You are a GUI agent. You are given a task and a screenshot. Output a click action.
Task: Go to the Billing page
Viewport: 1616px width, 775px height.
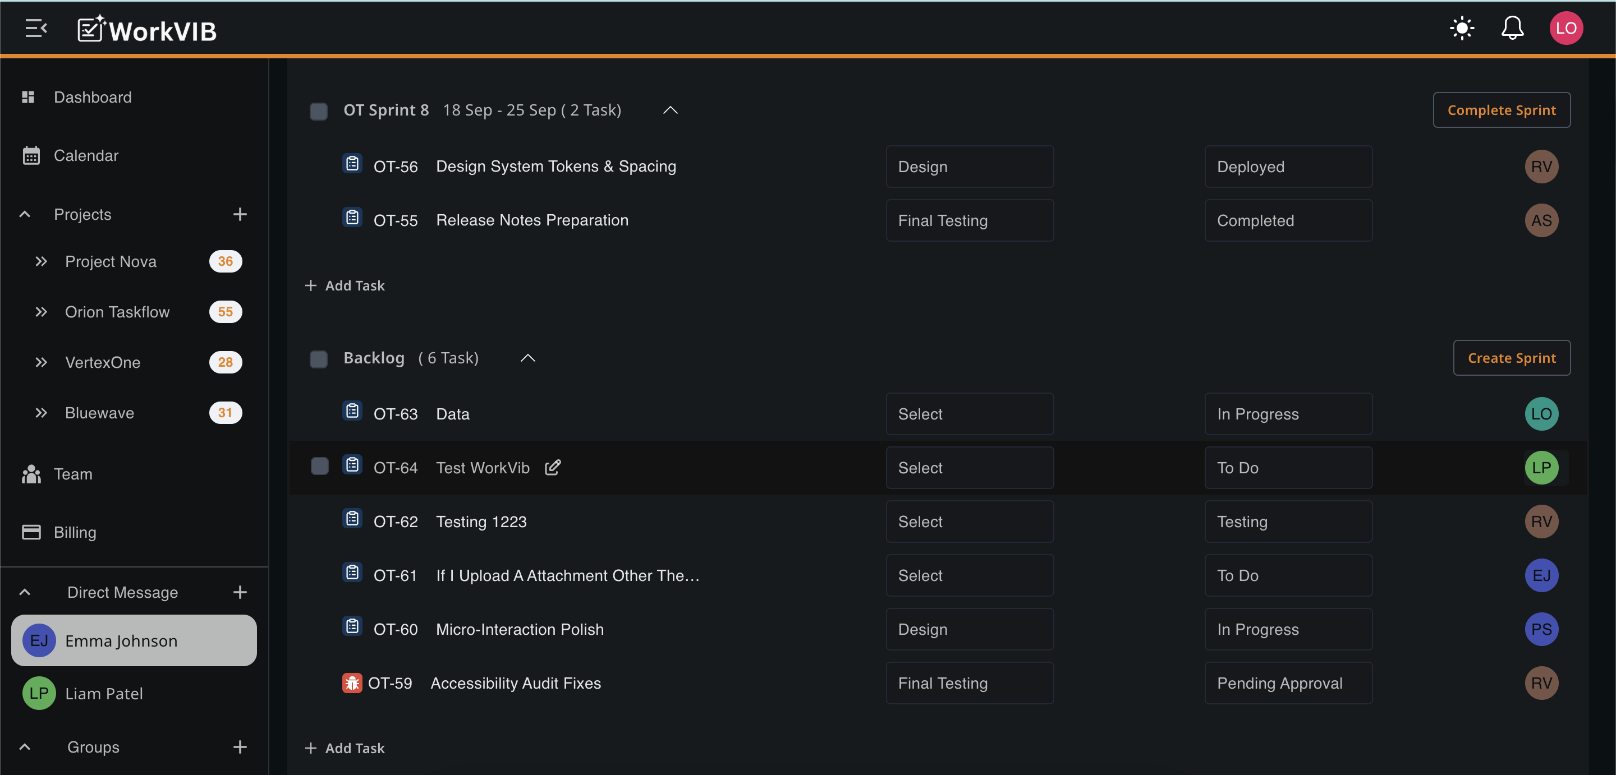tap(75, 532)
